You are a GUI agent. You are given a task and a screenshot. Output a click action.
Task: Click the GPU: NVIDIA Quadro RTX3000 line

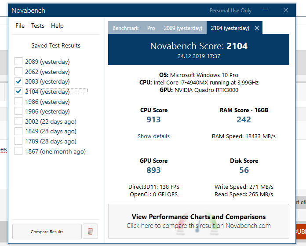click(199, 90)
